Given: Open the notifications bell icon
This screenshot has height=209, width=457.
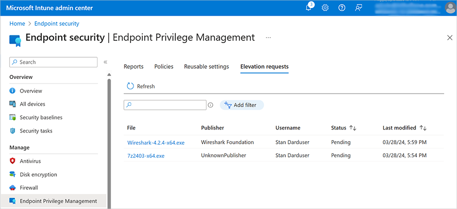Looking at the screenshot, I should coord(309,8).
